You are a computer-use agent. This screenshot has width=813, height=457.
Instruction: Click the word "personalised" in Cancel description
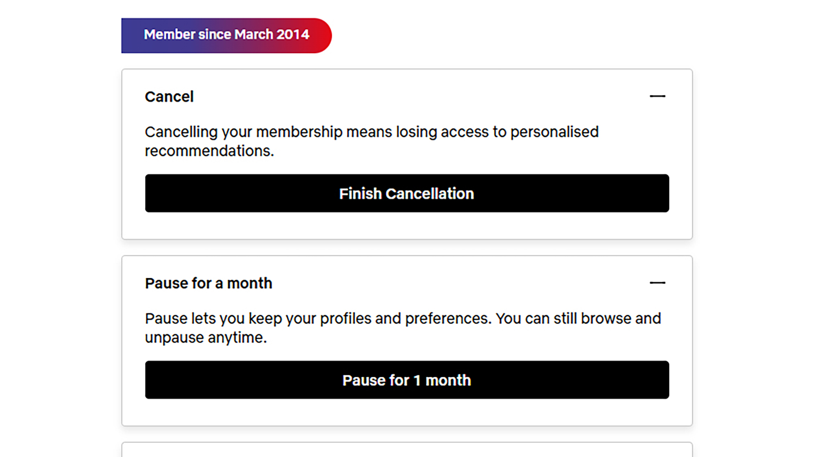click(554, 132)
